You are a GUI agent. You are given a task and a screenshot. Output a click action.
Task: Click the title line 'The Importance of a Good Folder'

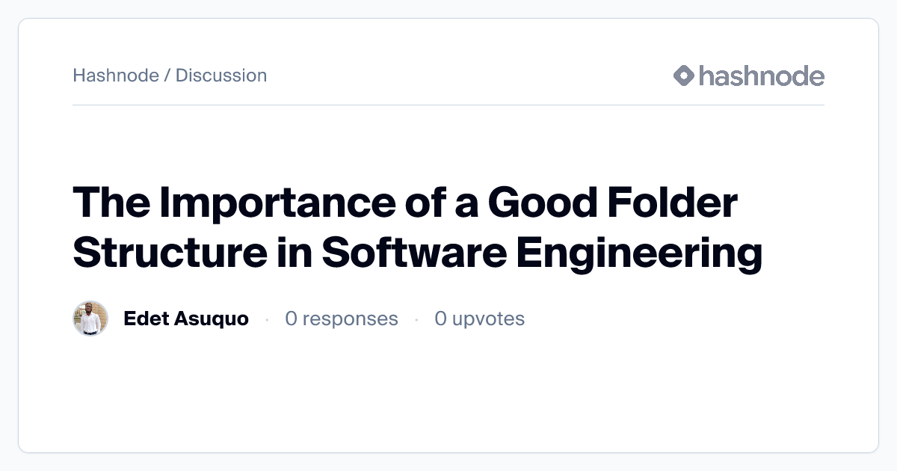pos(405,203)
